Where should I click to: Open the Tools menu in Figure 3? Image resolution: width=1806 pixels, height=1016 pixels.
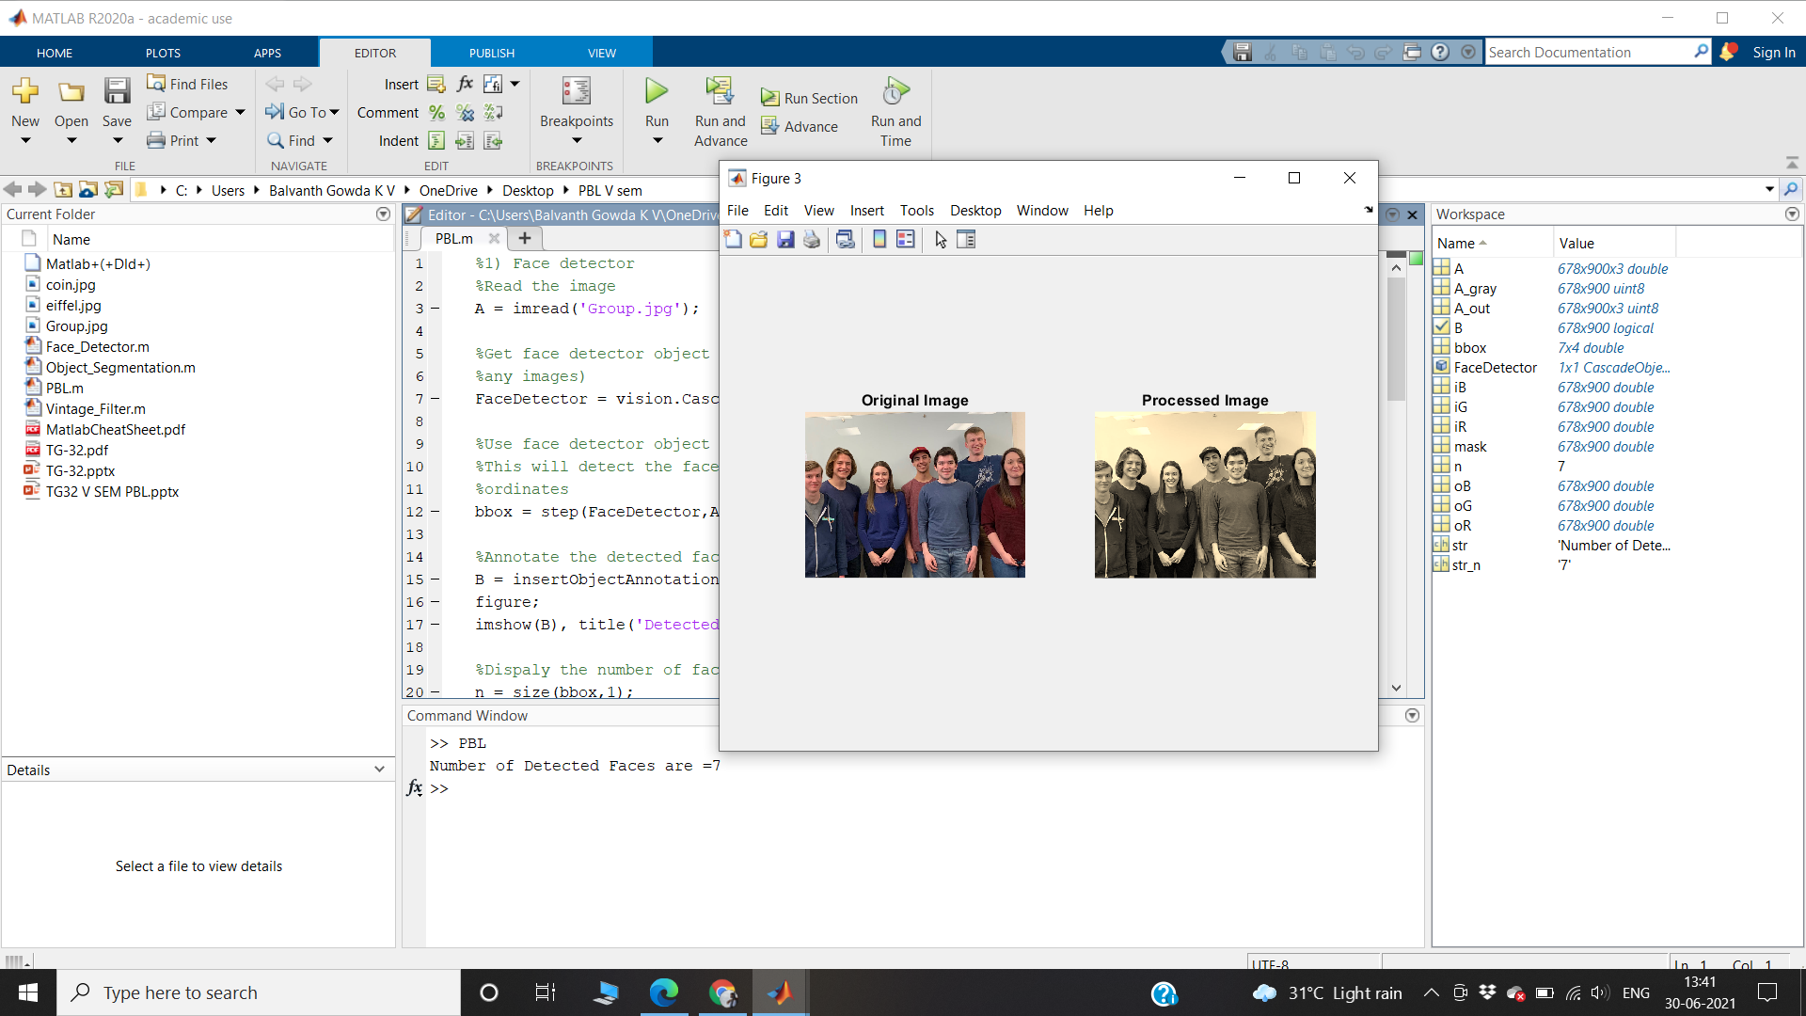(x=916, y=211)
